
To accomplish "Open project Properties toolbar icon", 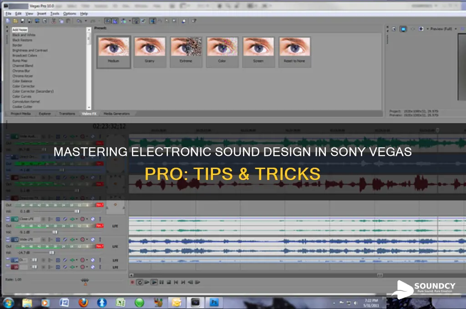I will point(45,21).
